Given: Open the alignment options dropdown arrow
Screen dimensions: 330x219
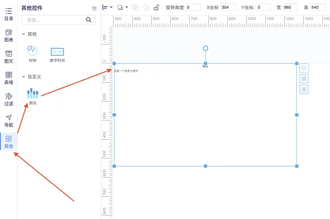Looking at the screenshot, I should pos(111,7).
